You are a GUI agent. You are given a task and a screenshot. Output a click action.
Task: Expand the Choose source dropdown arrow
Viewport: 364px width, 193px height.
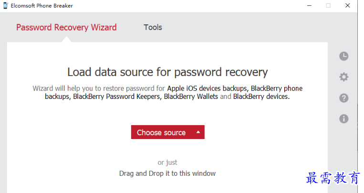(x=198, y=132)
